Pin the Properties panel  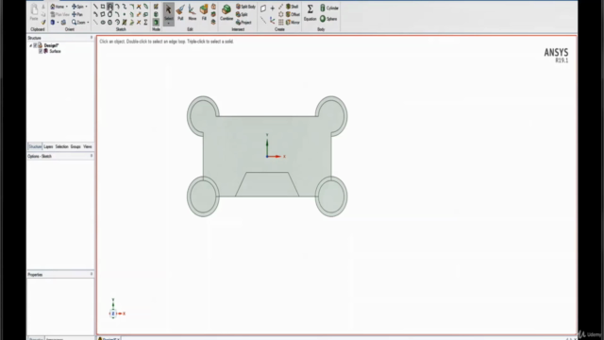[x=92, y=275]
